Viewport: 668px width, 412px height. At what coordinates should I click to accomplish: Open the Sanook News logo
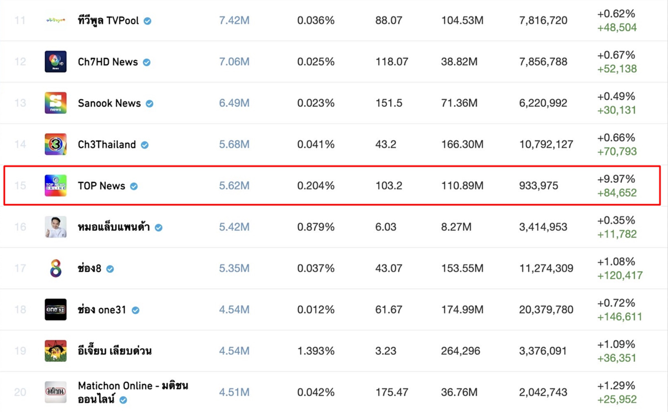56,103
